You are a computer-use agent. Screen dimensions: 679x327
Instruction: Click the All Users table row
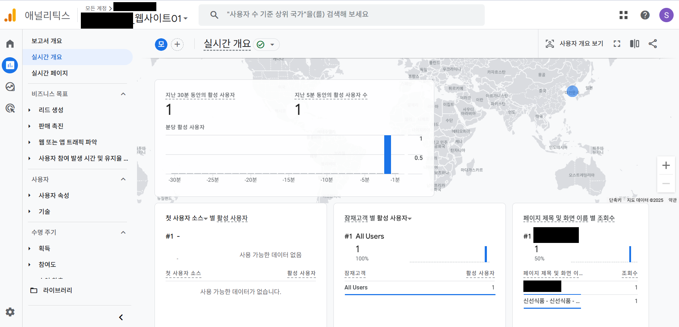click(x=420, y=288)
